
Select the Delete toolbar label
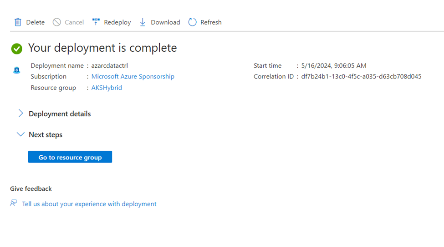36,22
